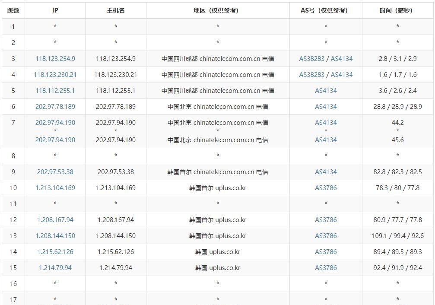Open the AS4134 link beside the 45.6 time
The image size is (435, 305).
pos(326,140)
